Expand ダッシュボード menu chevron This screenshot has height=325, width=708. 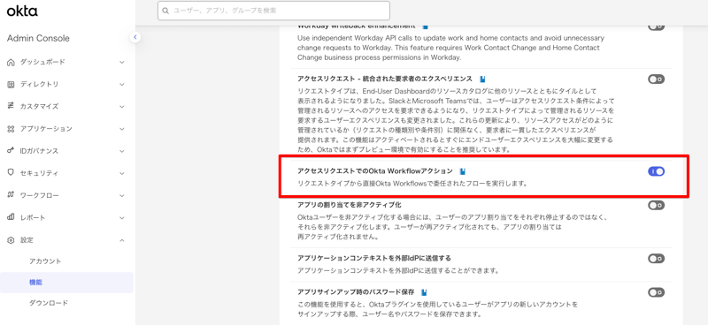tap(122, 62)
